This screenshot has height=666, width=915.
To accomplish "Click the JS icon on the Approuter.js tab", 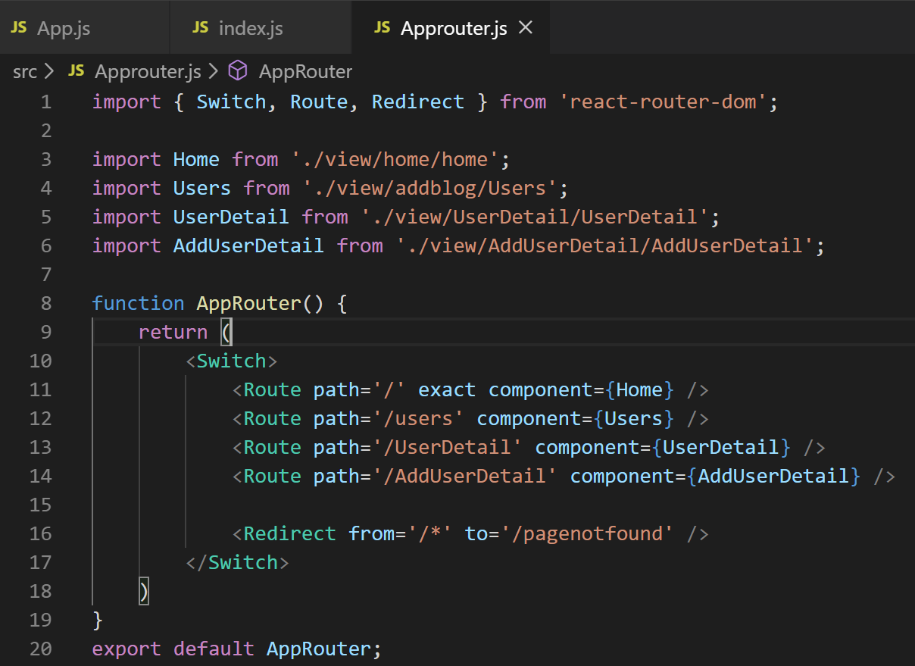I will coord(383,28).
